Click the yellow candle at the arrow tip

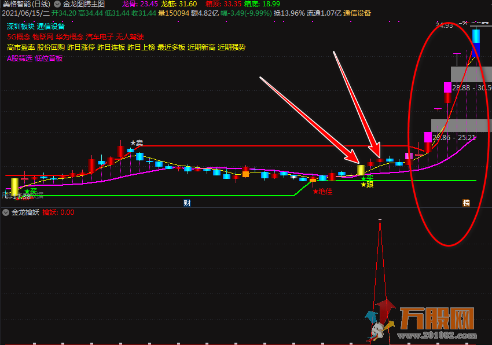tap(361, 170)
